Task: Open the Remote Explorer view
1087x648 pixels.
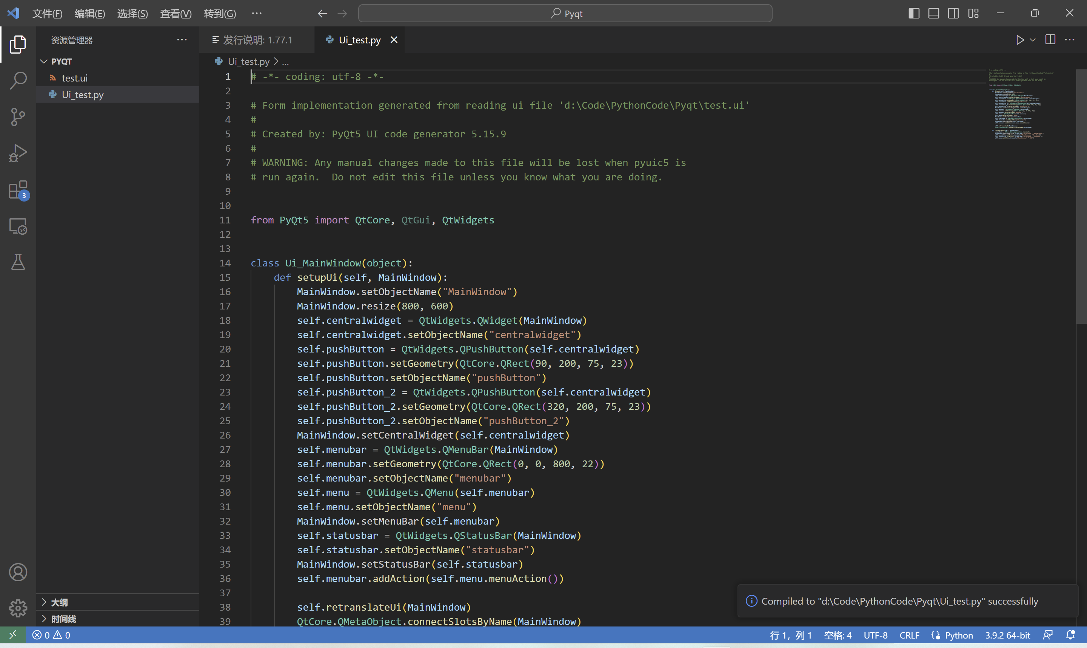Action: pyautogui.click(x=18, y=226)
